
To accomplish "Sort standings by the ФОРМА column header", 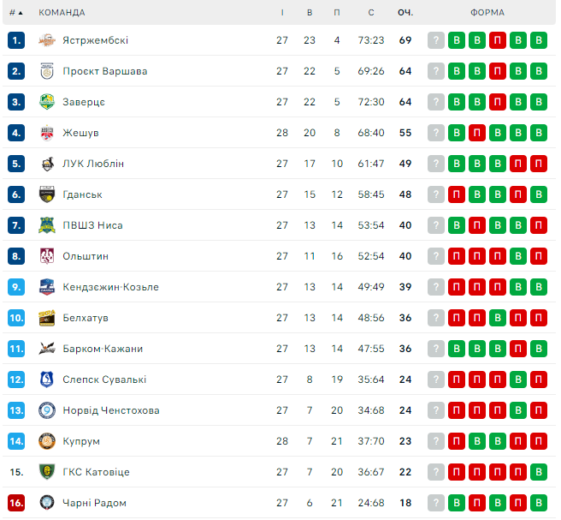I will pos(487,13).
